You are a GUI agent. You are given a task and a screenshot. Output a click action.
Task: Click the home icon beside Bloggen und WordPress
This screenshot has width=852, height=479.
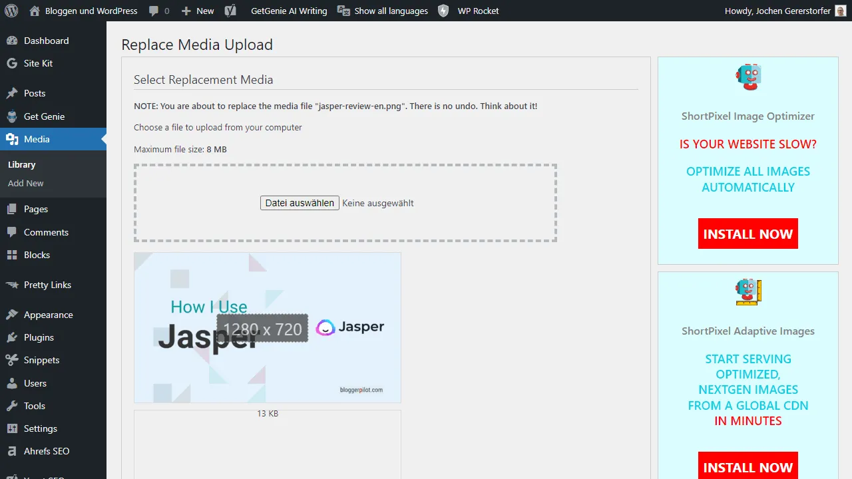click(35, 11)
